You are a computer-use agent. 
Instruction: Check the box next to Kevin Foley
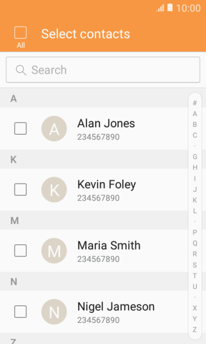click(x=21, y=189)
